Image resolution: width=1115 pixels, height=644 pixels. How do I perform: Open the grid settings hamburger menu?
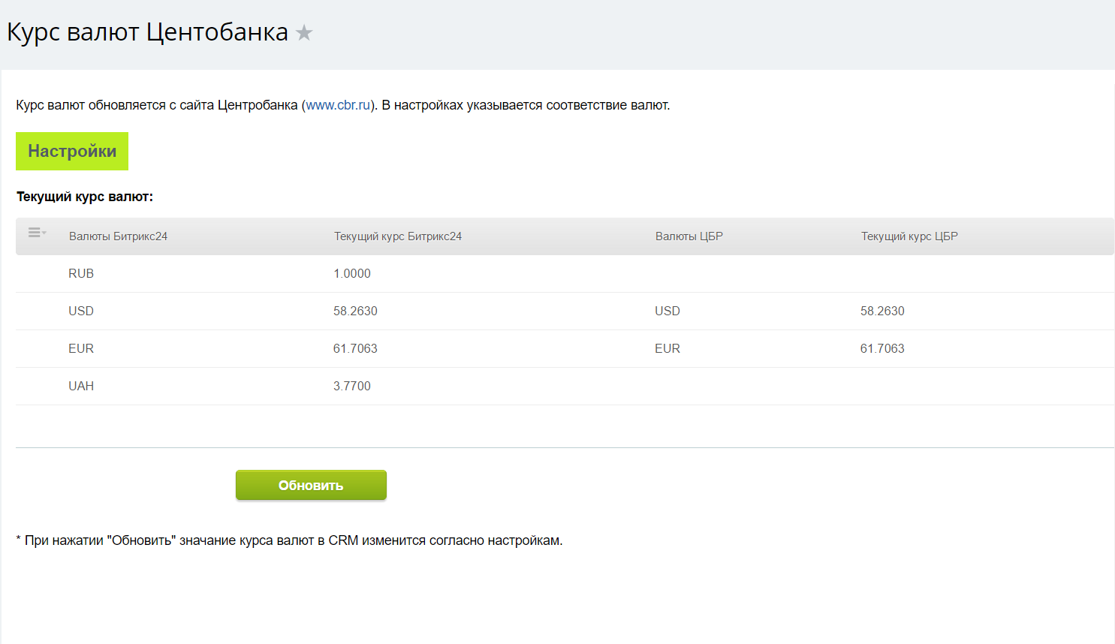click(x=37, y=233)
